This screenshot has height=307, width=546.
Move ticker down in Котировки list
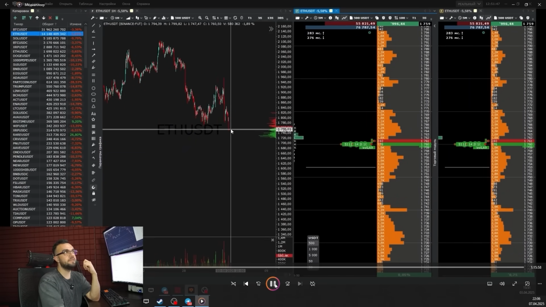[x=44, y=18]
